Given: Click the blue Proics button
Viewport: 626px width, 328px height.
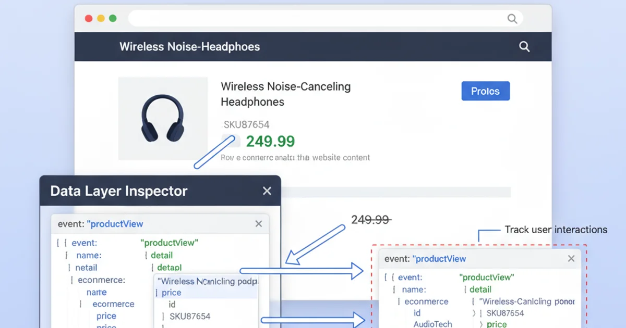Looking at the screenshot, I should click(x=485, y=91).
